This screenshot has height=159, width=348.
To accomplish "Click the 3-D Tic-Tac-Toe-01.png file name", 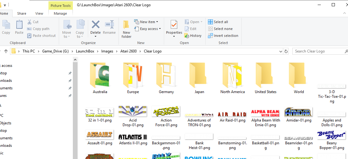I will pyautogui.click(x=331, y=97).
